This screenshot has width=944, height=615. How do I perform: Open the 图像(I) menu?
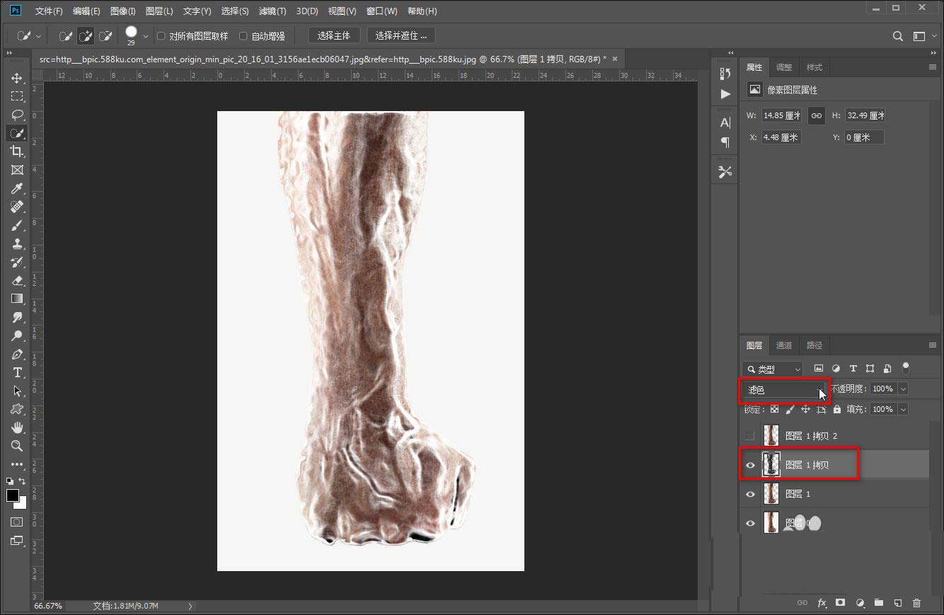123,11
